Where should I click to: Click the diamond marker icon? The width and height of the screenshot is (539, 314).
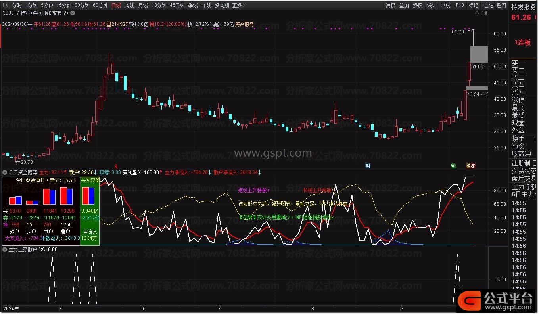coord(476,13)
